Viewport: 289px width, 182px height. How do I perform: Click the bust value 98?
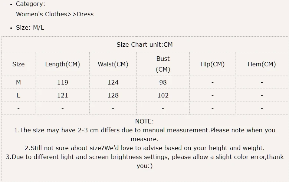coord(163,82)
